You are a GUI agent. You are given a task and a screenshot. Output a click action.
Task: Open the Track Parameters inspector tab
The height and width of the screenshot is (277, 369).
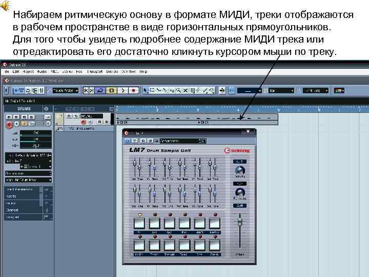tap(24, 189)
